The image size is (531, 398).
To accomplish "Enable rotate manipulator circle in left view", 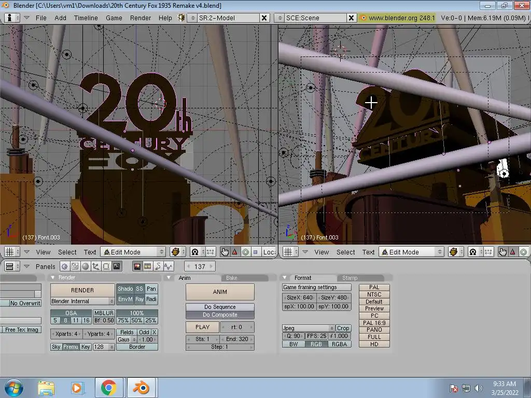I will tap(245, 252).
